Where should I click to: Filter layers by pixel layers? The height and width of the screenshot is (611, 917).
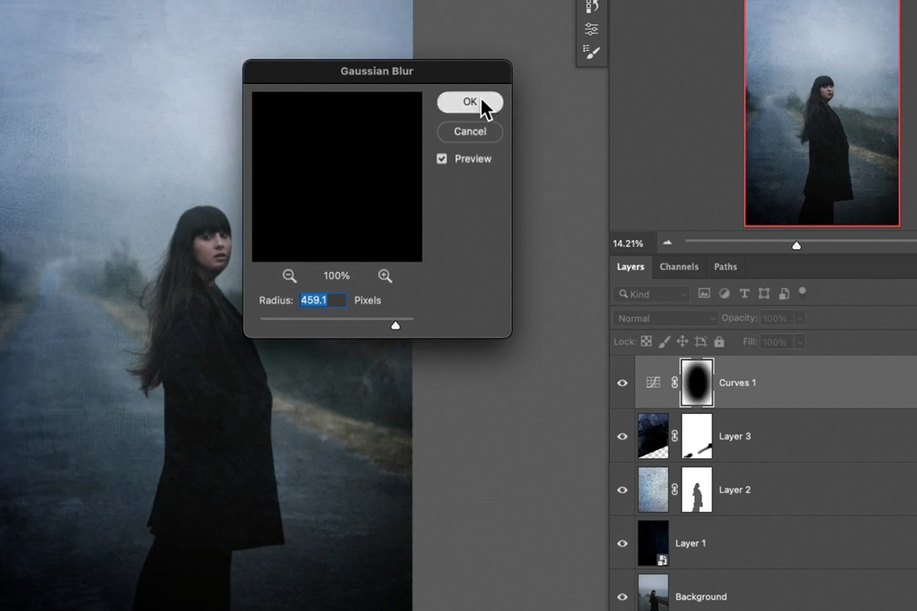pos(704,293)
